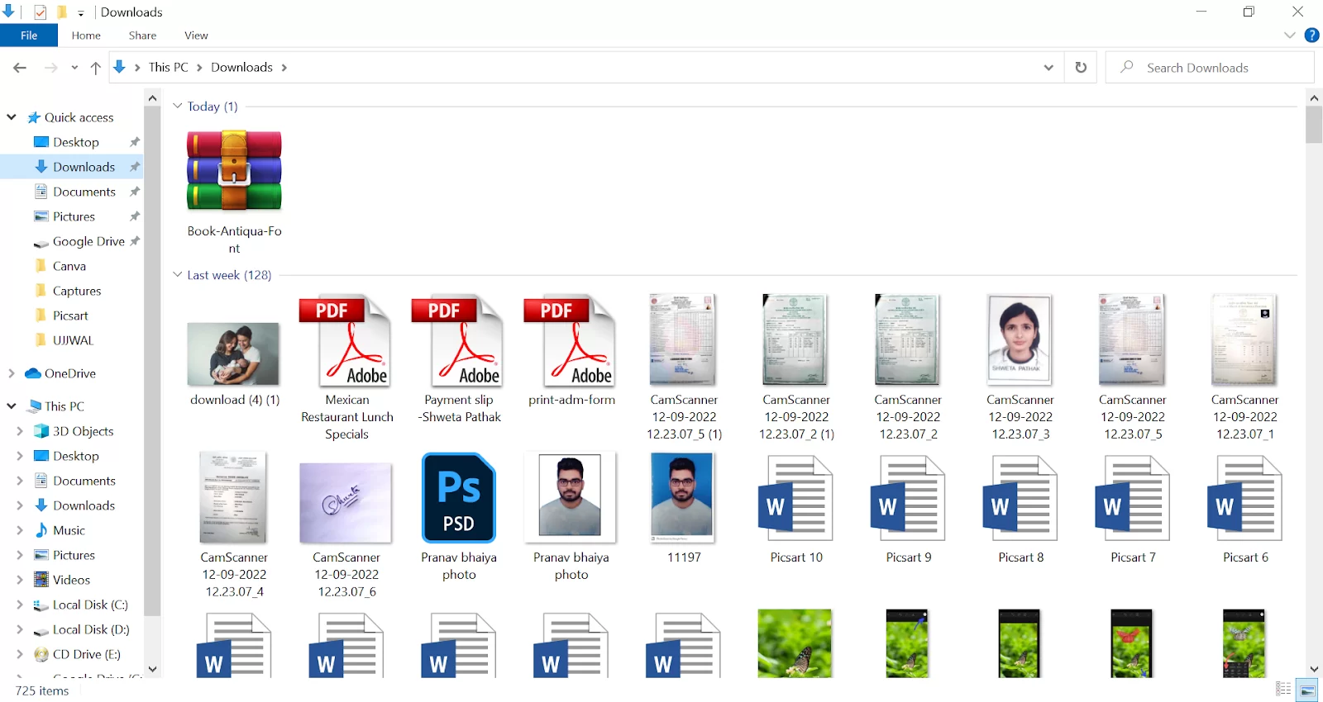The height and width of the screenshot is (702, 1323).
Task: Collapse the Today (1) file group
Action: coord(177,106)
